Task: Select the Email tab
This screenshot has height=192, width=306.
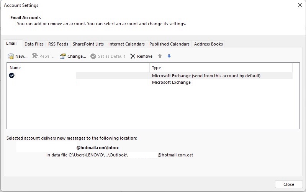Action: pos(11,43)
